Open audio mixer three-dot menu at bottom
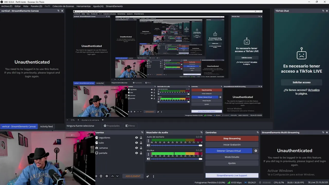The width and height of the screenshot is (329, 185). click(x=153, y=177)
